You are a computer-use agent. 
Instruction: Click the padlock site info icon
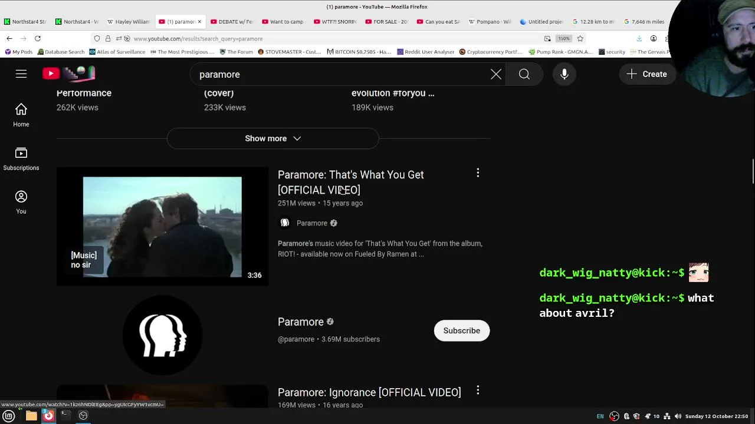[x=108, y=39]
